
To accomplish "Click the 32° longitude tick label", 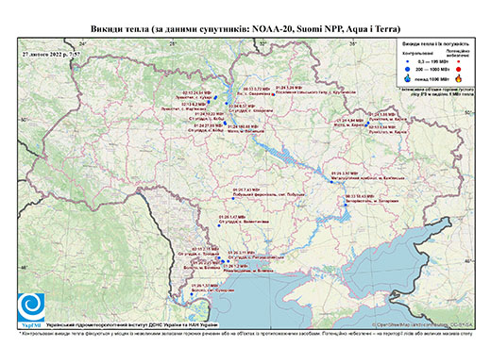I will (263, 44).
